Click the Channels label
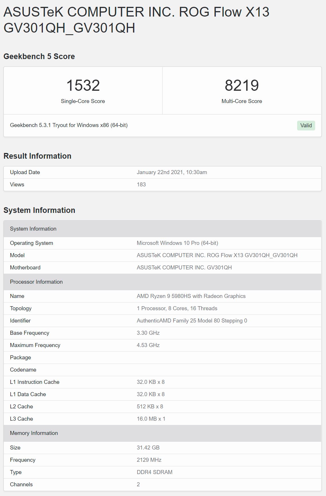This screenshot has width=326, height=496. [x=21, y=485]
